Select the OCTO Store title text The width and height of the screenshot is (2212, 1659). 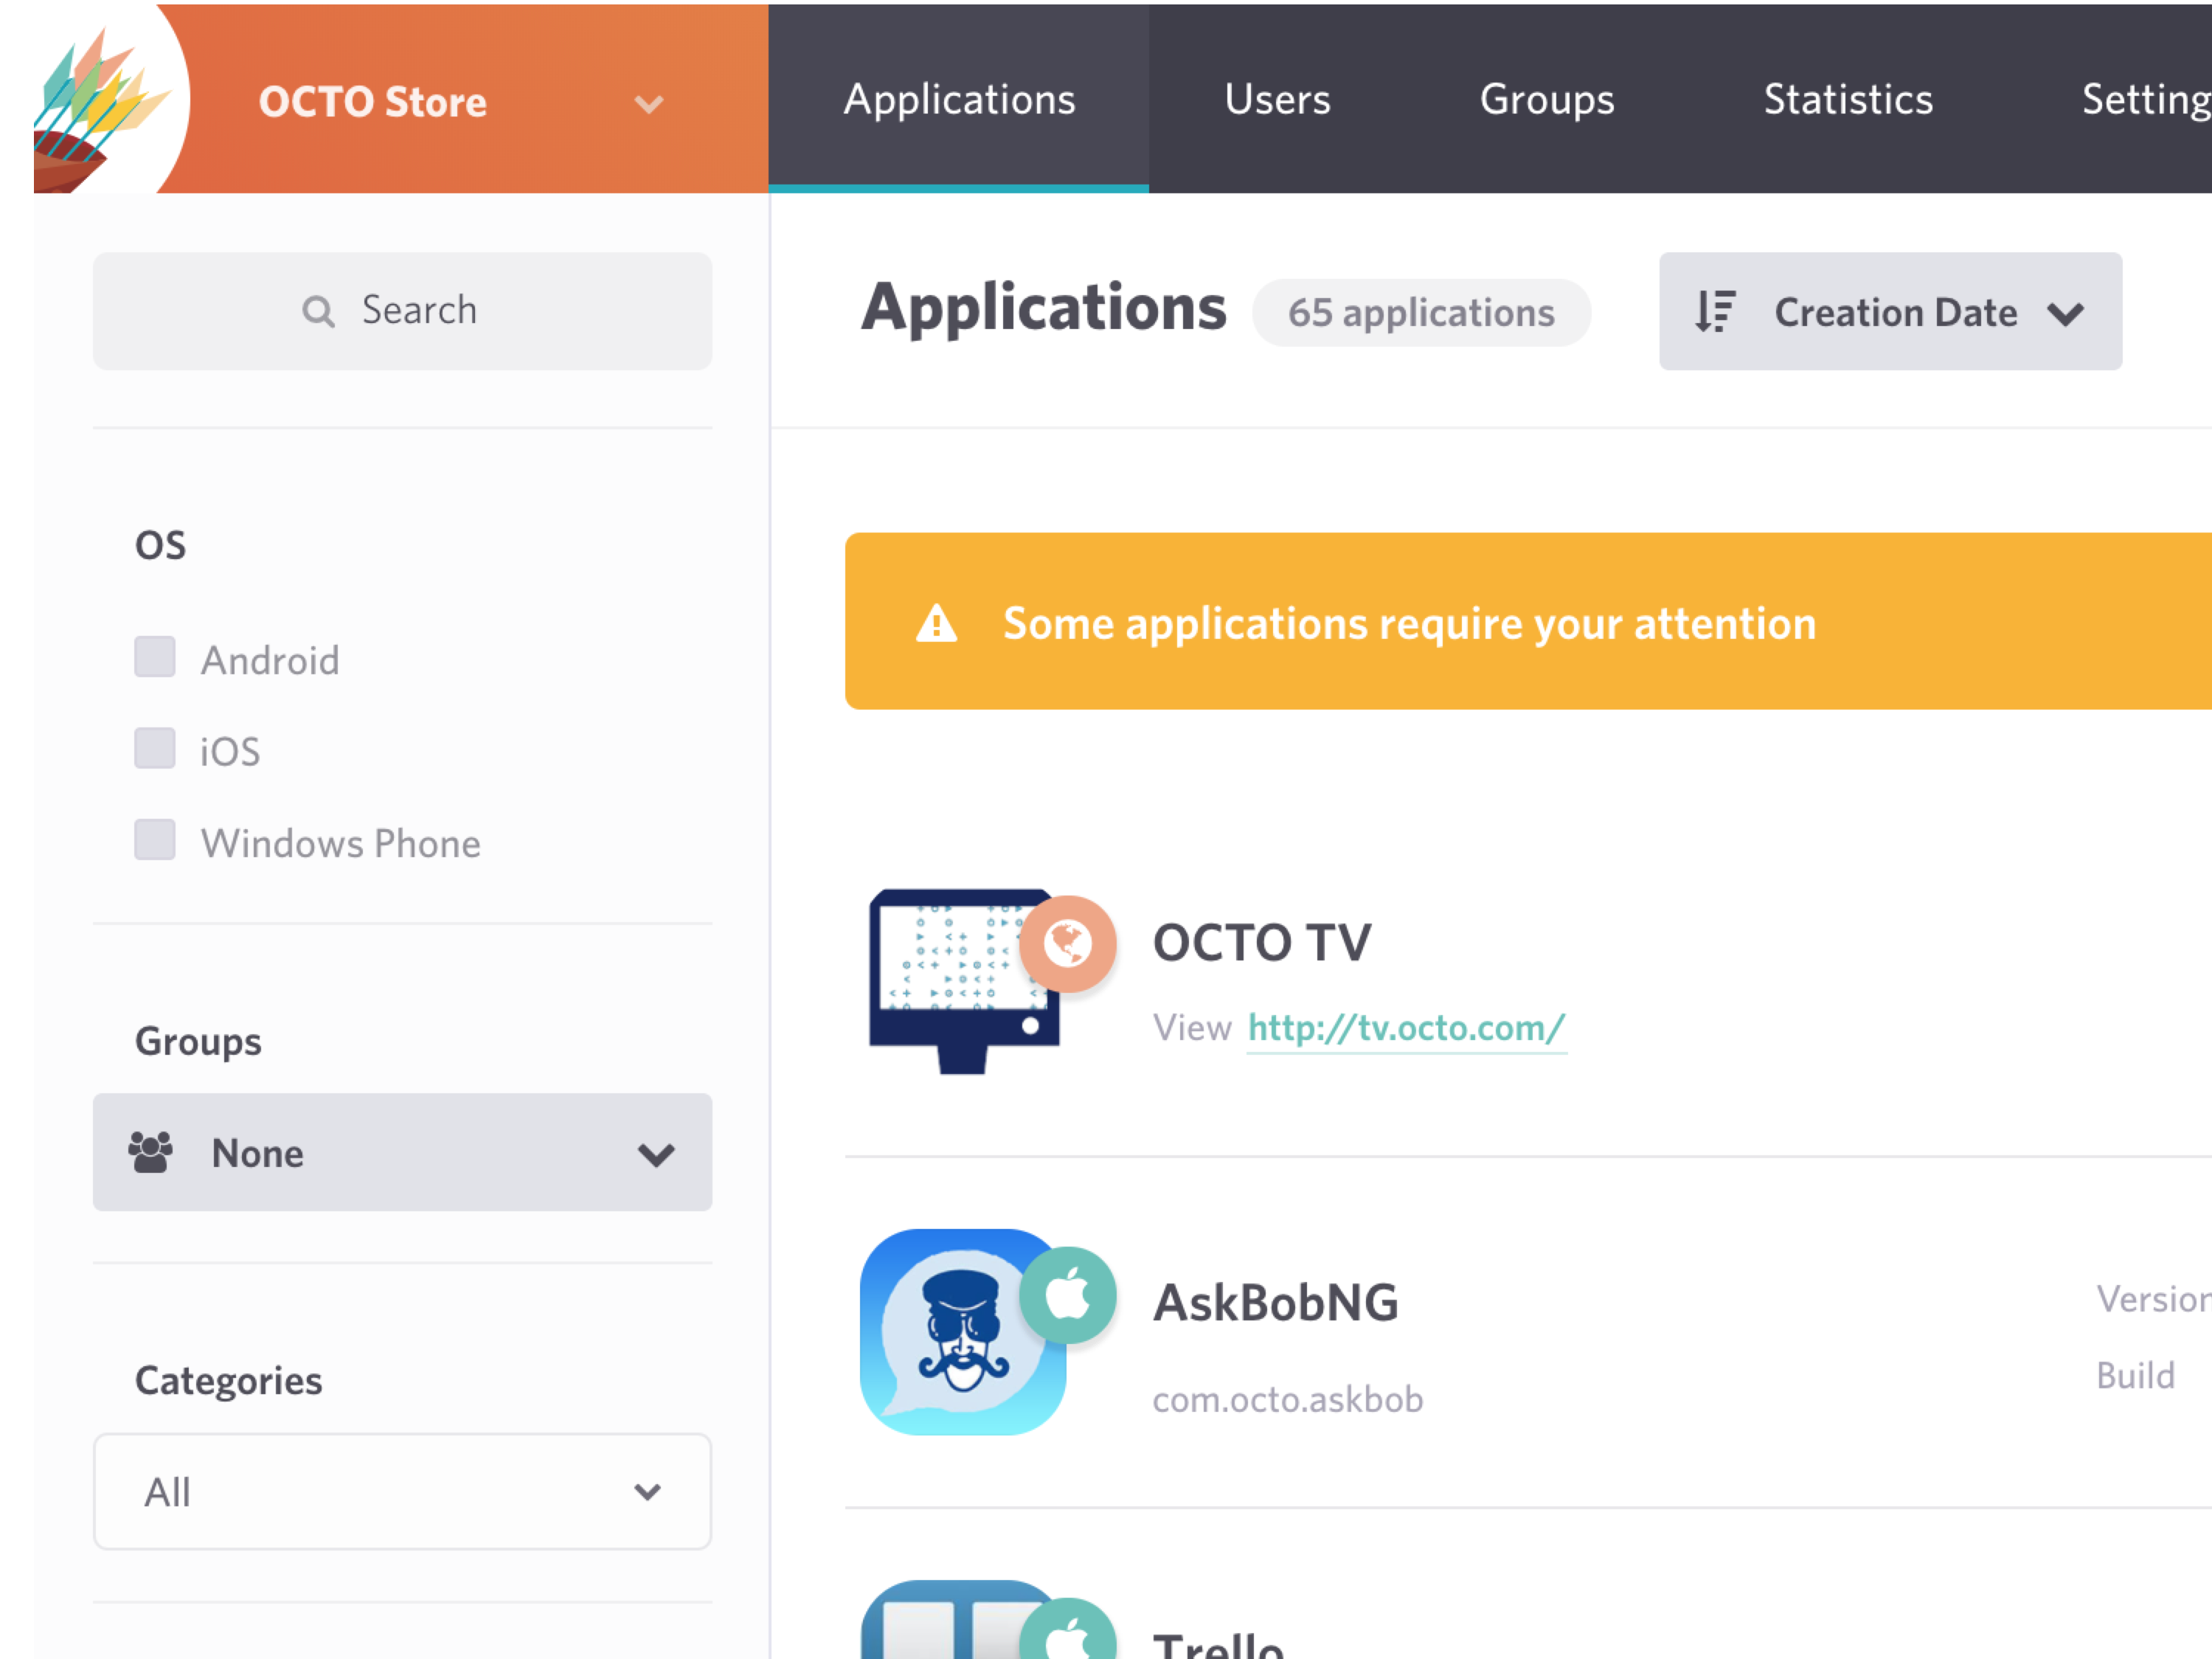point(373,102)
